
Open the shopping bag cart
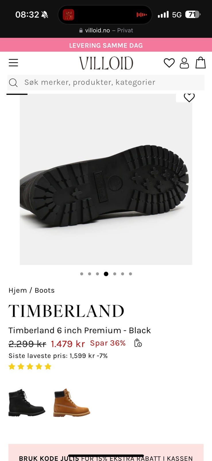coord(201,63)
